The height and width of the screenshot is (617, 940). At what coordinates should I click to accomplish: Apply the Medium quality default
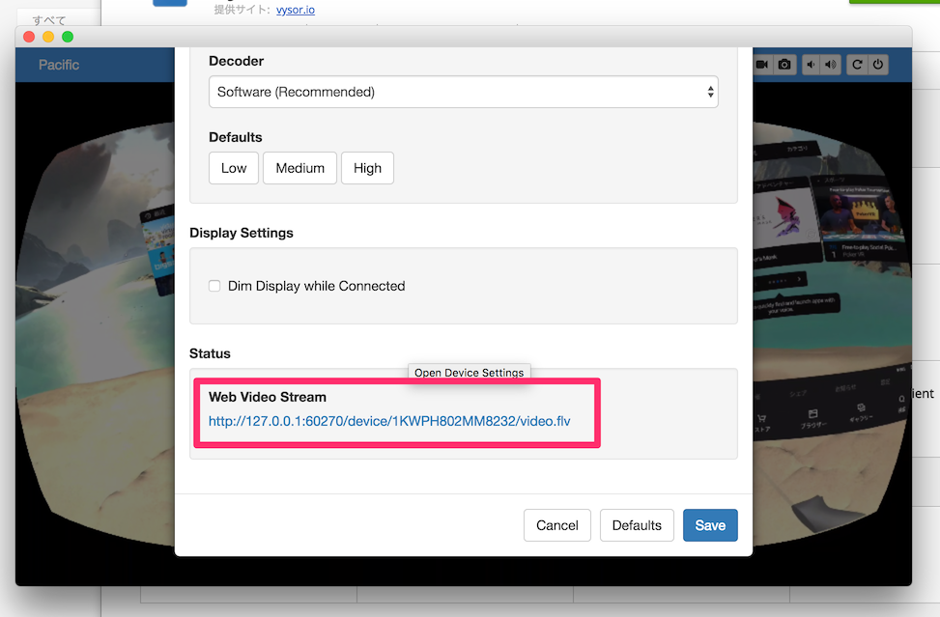click(x=299, y=168)
